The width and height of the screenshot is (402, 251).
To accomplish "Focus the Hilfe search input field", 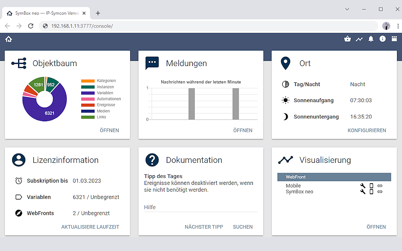I will pos(201,207).
